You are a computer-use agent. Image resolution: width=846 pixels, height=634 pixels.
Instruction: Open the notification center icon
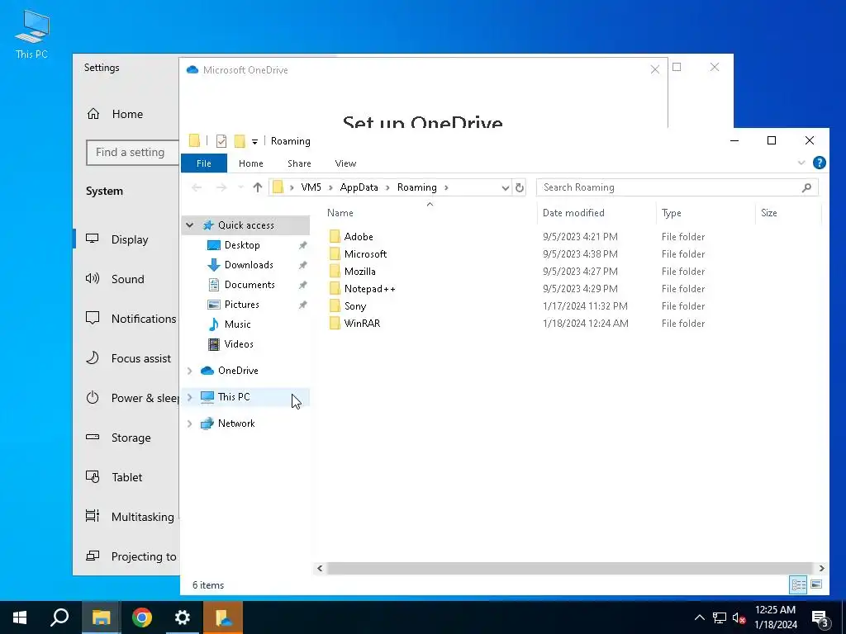(820, 617)
